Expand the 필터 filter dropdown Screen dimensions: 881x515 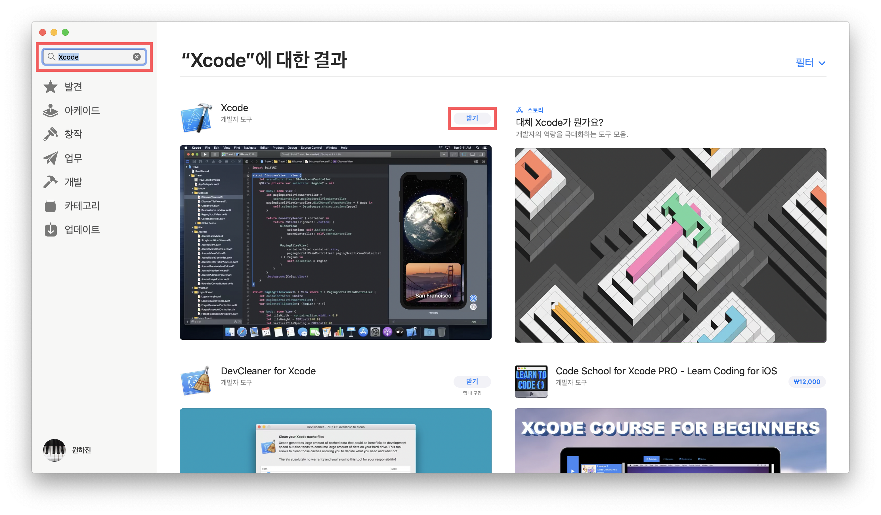804,63
